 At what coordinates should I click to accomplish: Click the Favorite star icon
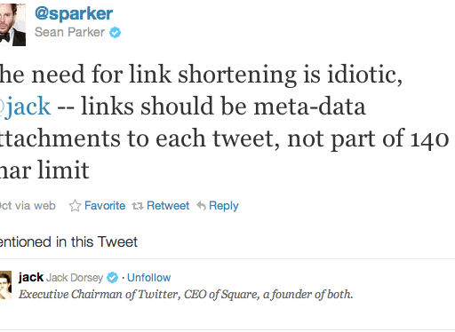click(75, 206)
